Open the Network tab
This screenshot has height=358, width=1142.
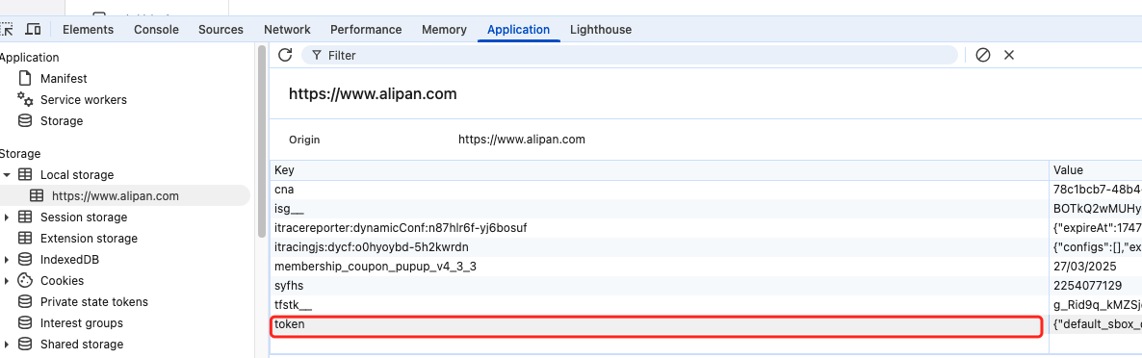tap(287, 29)
